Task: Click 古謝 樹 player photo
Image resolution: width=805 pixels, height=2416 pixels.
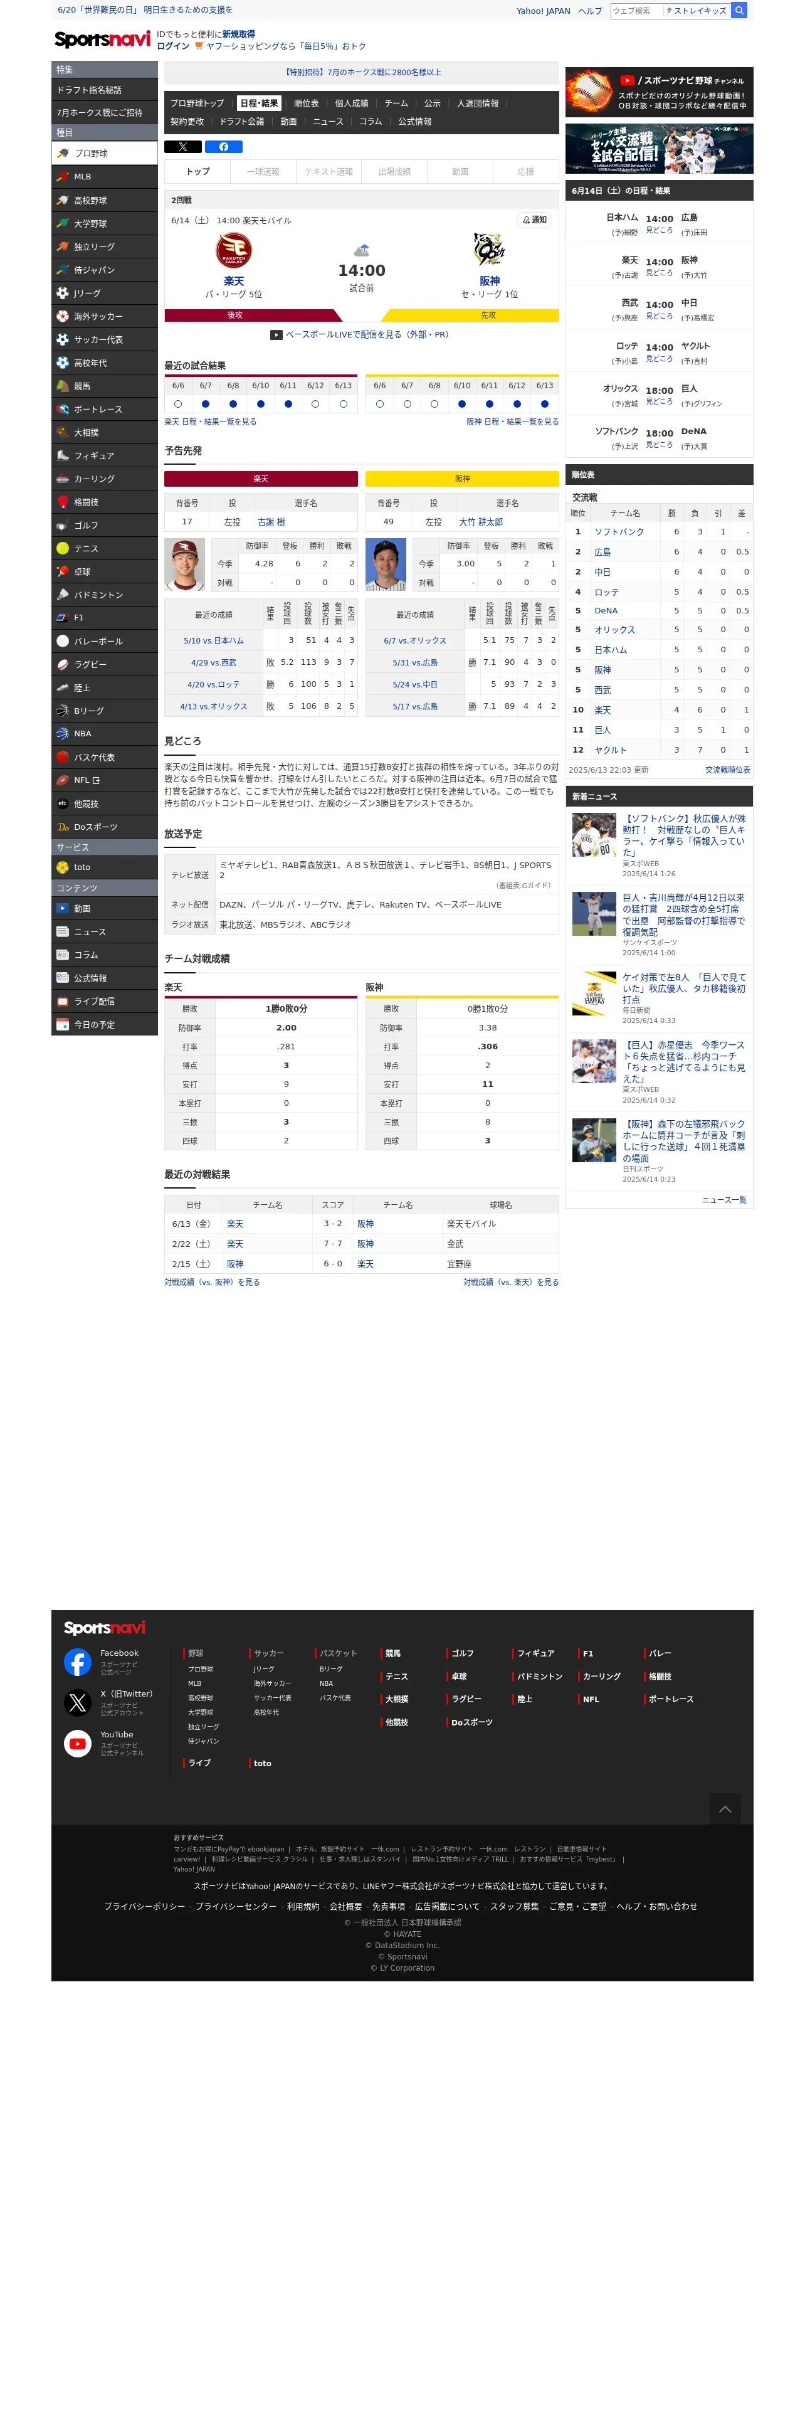Action: [x=184, y=564]
